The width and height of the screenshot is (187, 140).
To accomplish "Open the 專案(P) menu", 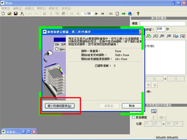I will click(41, 8).
